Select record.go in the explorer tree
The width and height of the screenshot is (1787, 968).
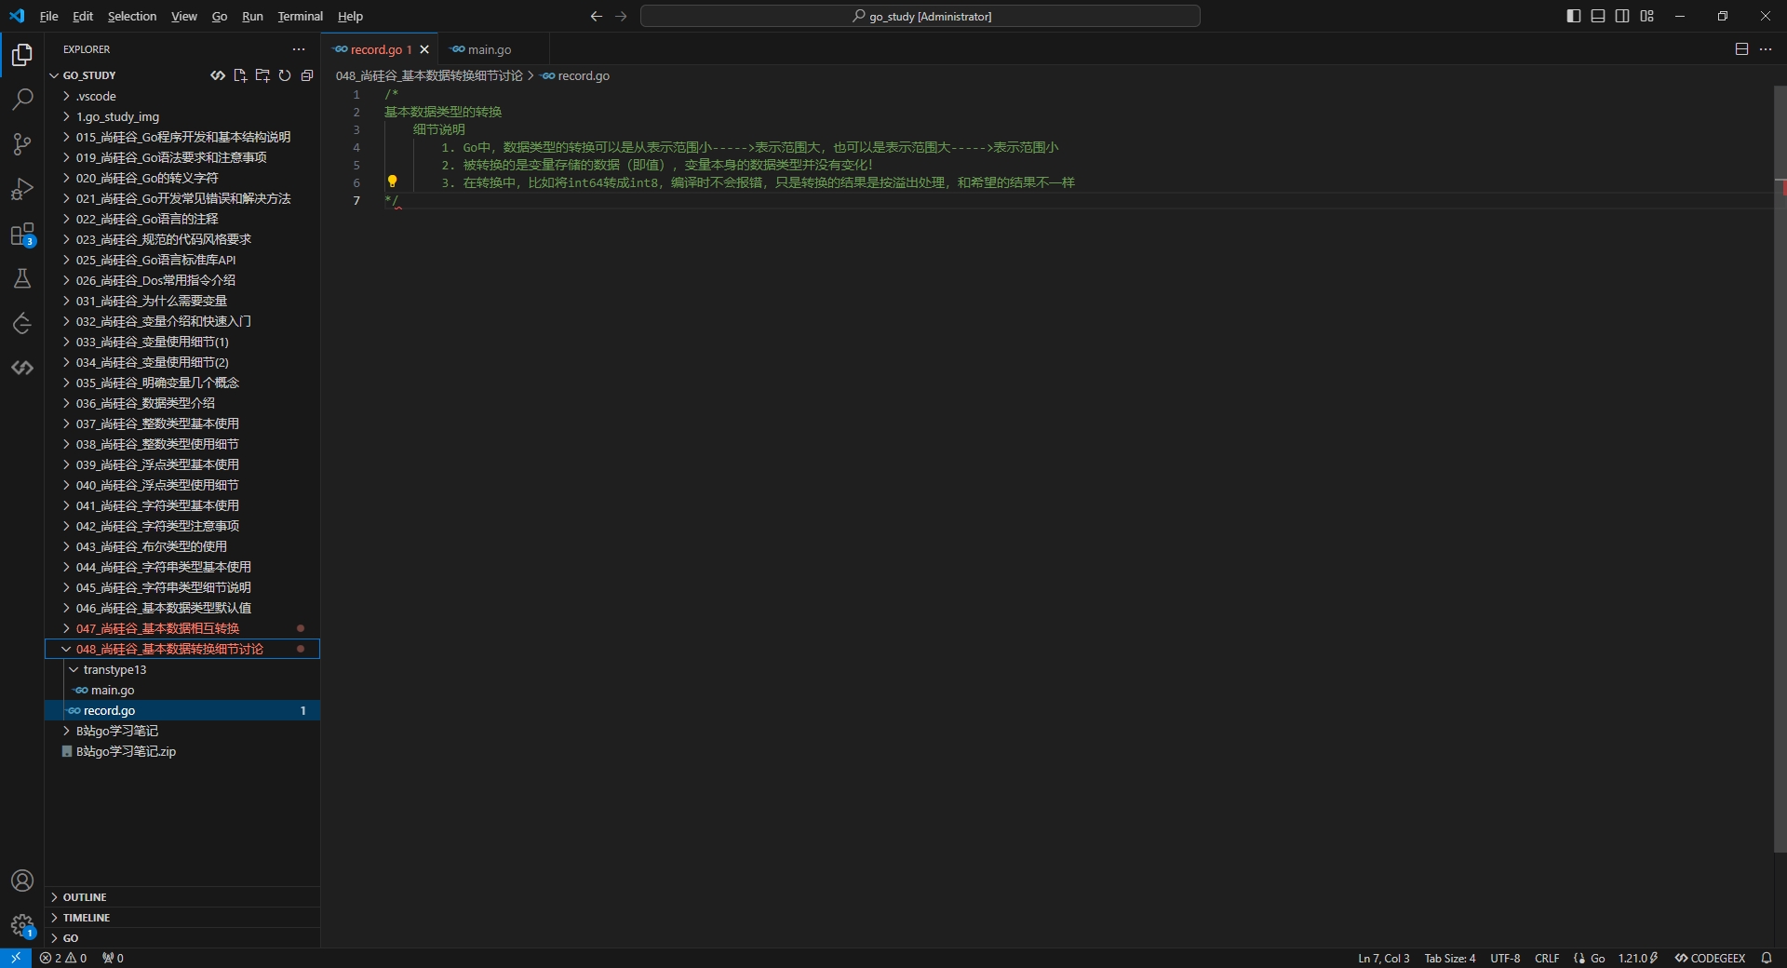182,710
